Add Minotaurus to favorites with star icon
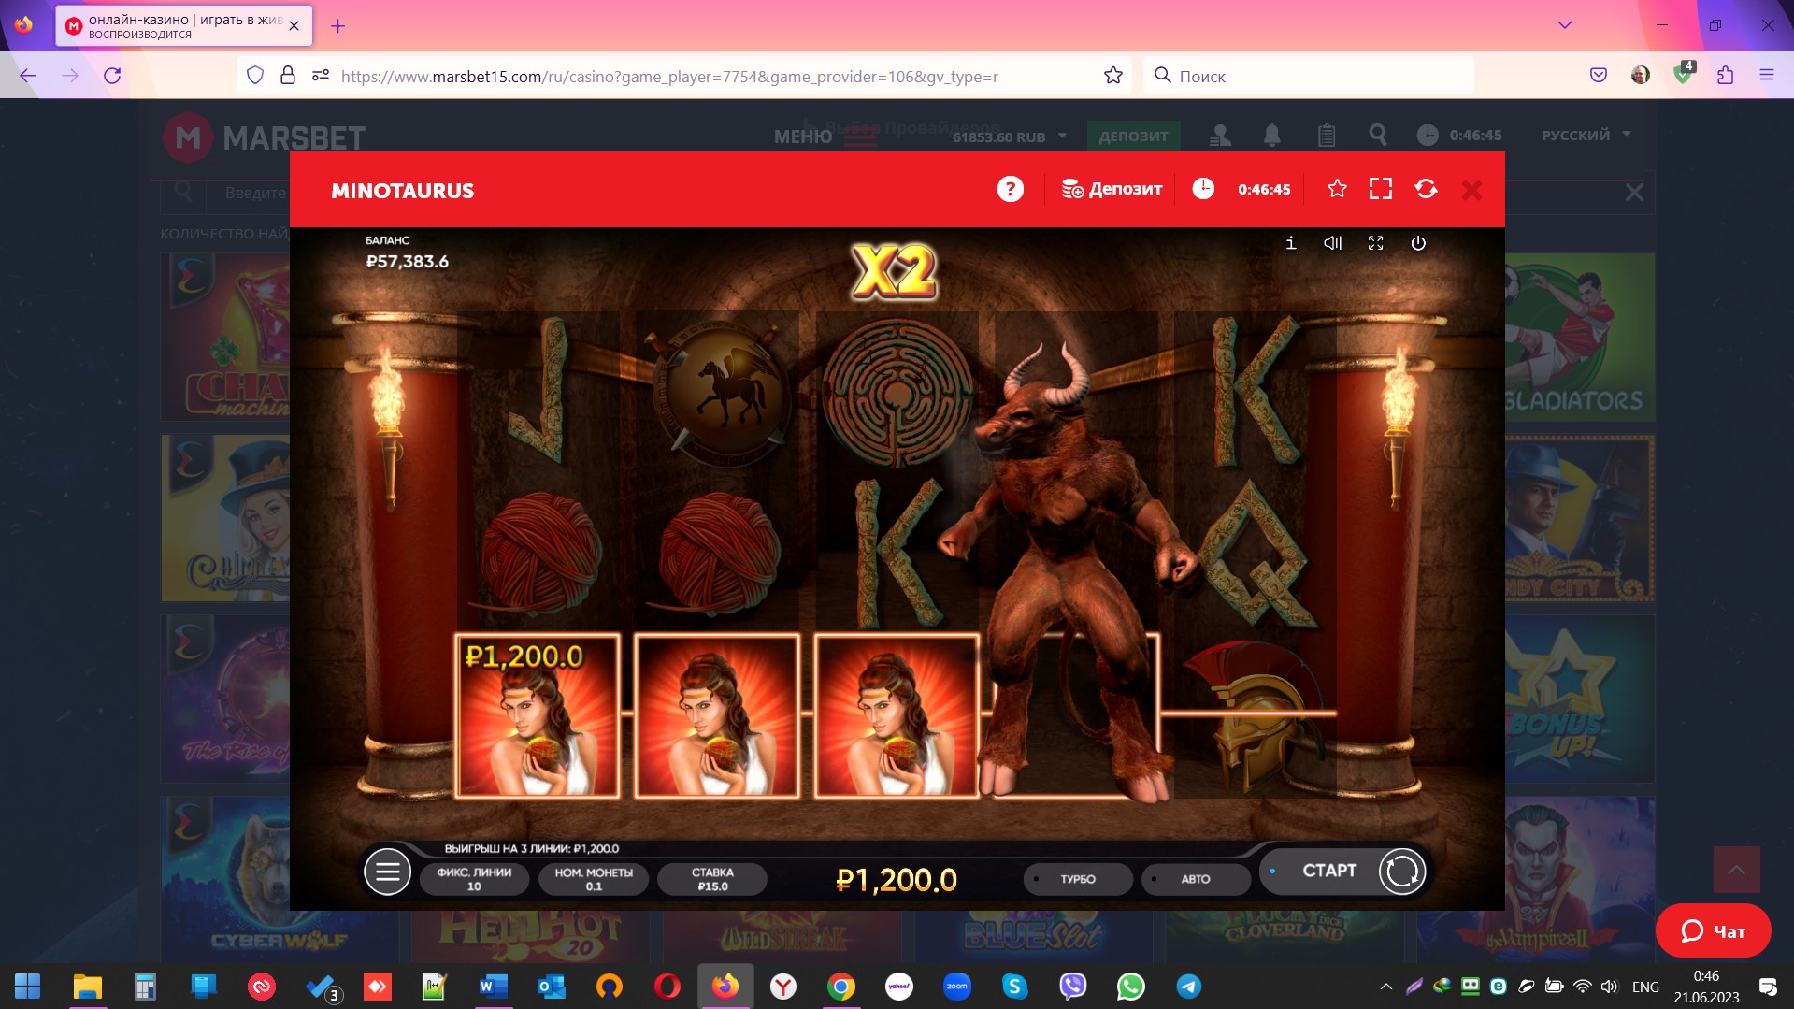This screenshot has width=1794, height=1009. click(x=1337, y=189)
